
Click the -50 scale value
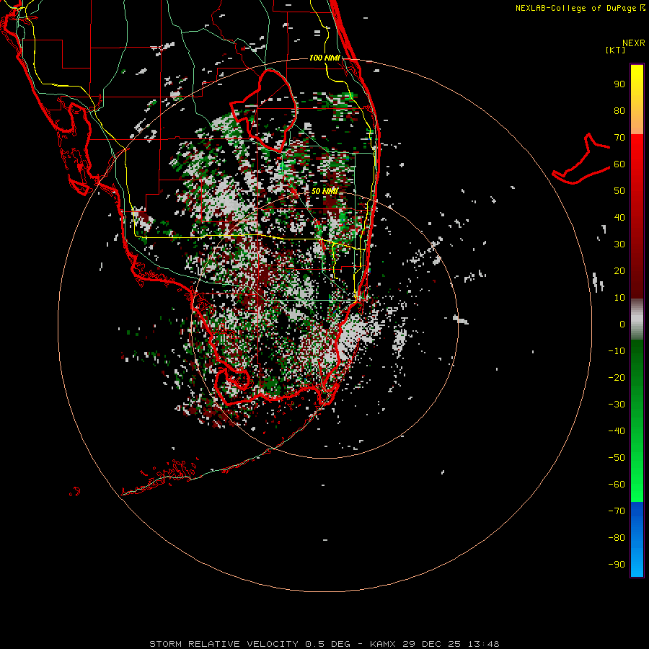[617, 458]
